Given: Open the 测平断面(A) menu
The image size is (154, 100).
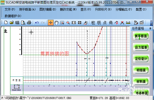Looking at the screenshot, I should pyautogui.click(x=27, y=9).
